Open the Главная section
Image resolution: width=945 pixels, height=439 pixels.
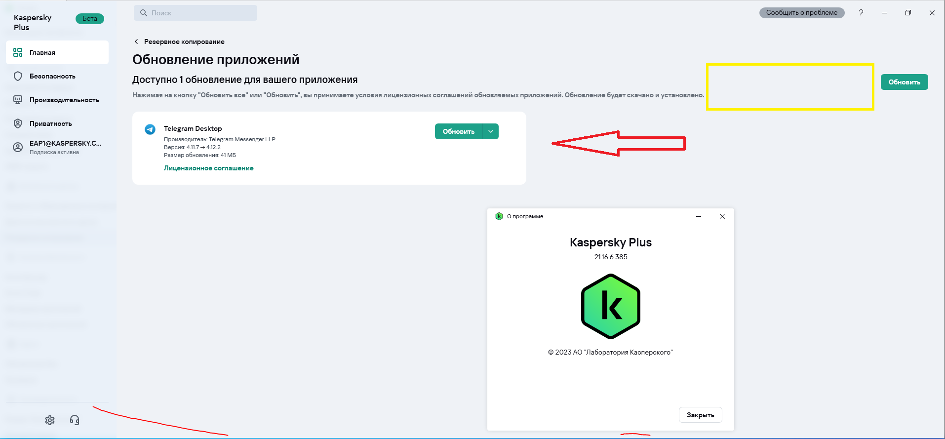pyautogui.click(x=57, y=52)
